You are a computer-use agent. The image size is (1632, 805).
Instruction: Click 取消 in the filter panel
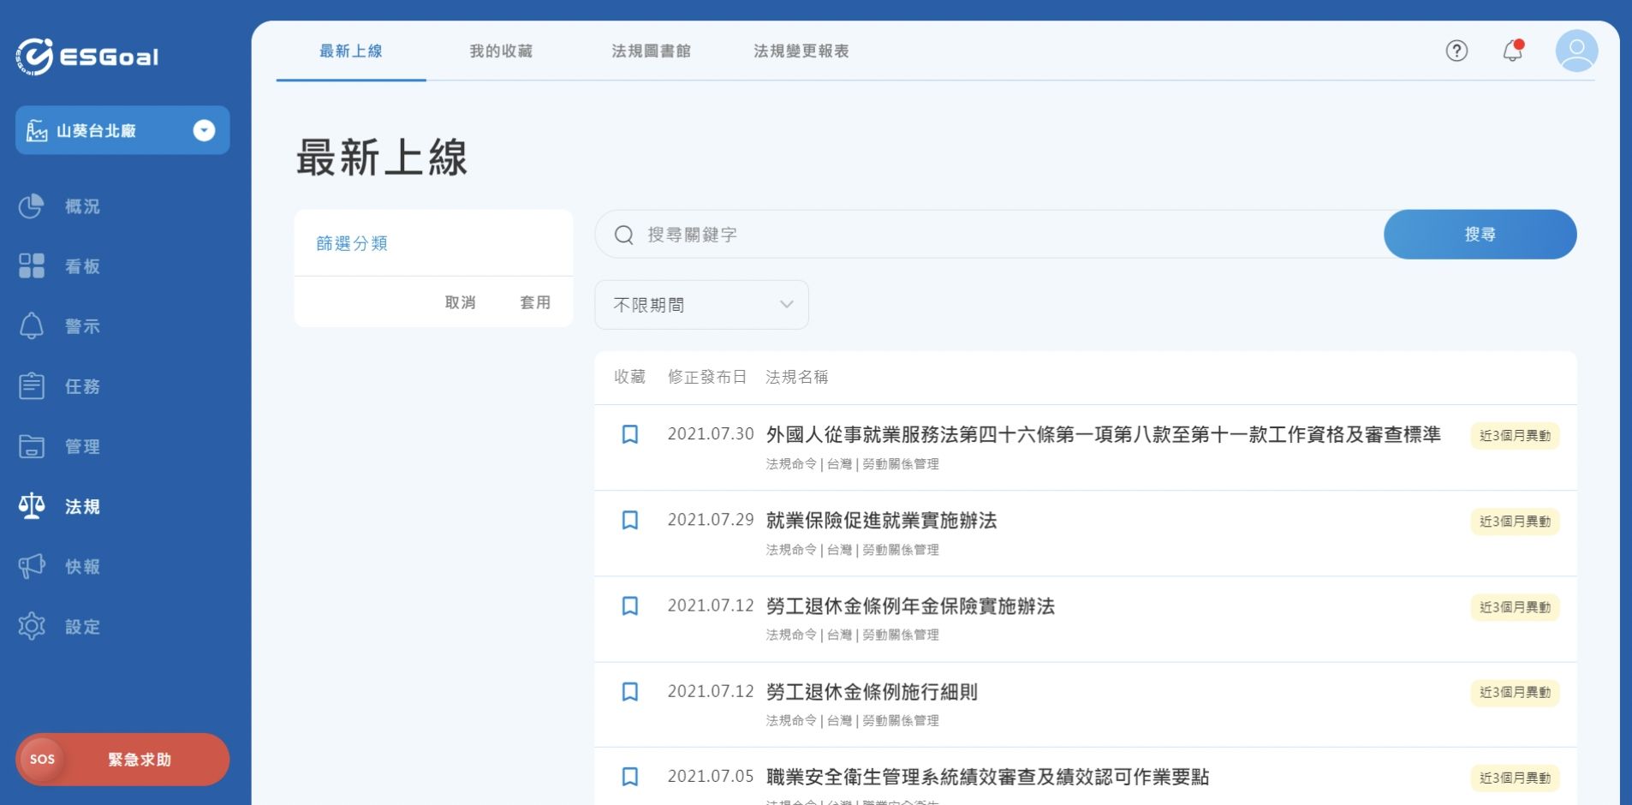pyautogui.click(x=460, y=302)
